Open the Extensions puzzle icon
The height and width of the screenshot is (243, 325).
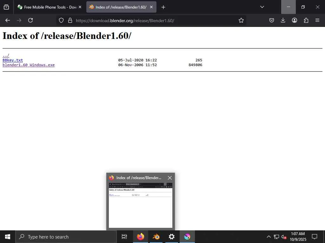[x=306, y=20]
